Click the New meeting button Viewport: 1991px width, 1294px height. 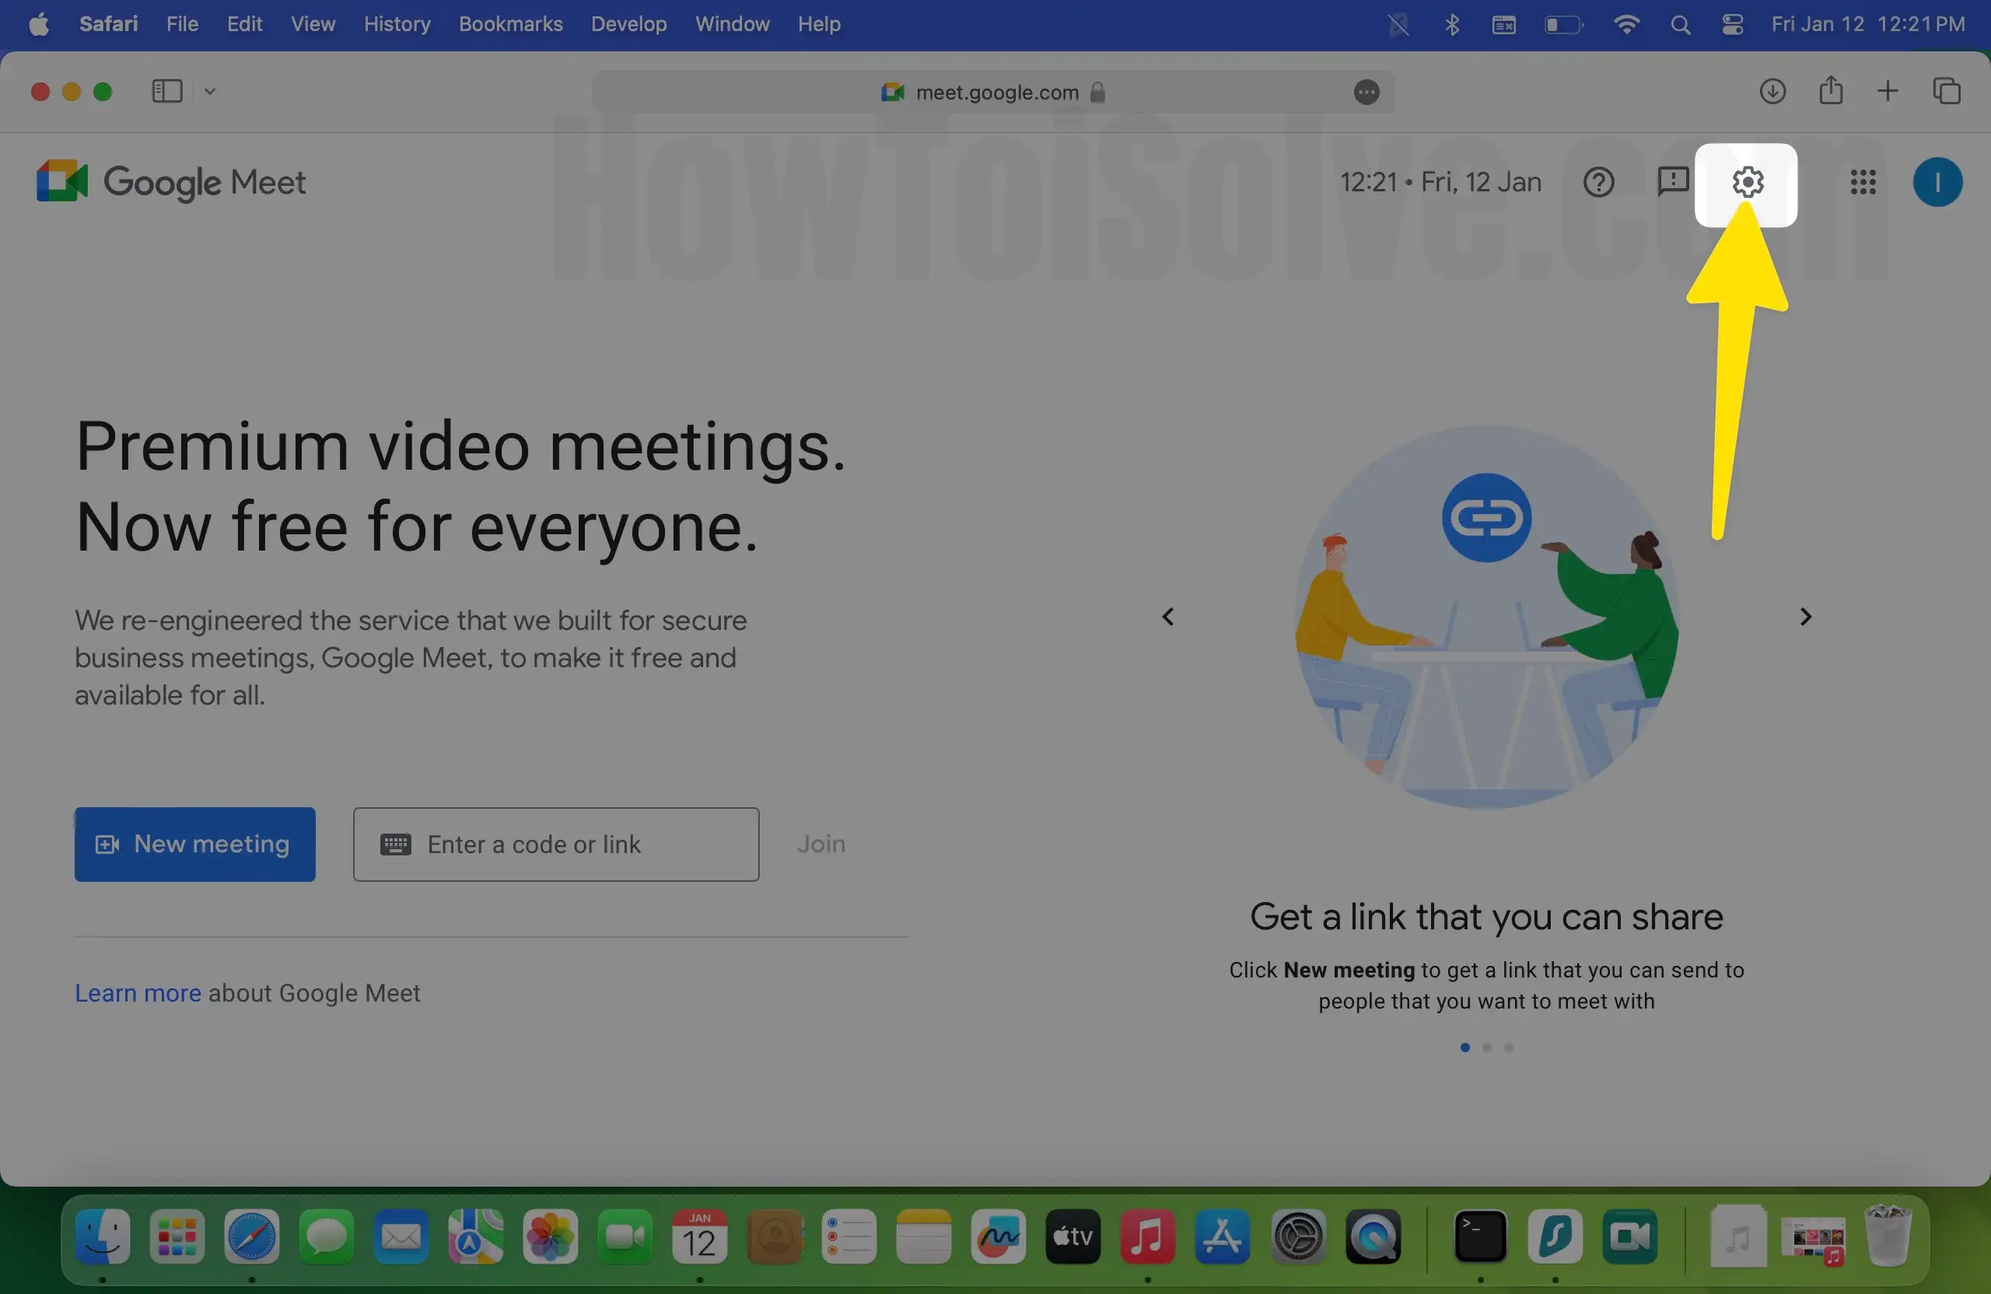point(195,844)
